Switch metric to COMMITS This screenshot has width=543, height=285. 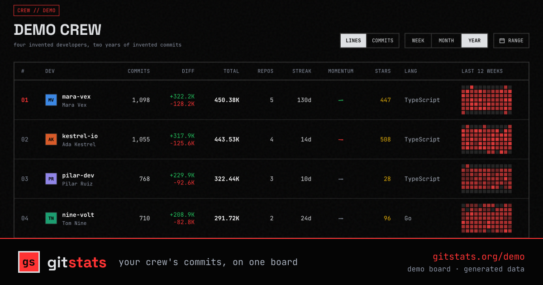coord(383,41)
